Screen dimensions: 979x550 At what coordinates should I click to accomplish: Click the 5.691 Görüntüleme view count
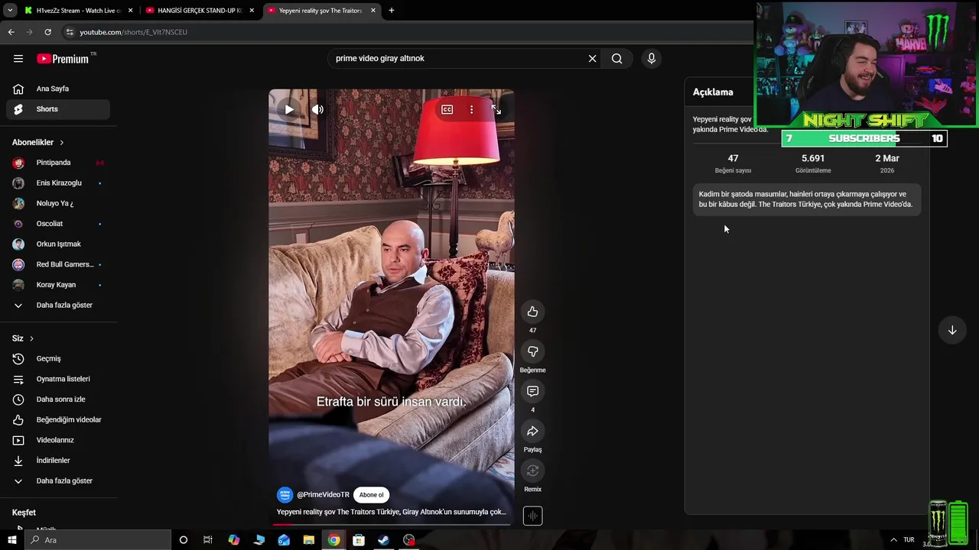pos(813,163)
